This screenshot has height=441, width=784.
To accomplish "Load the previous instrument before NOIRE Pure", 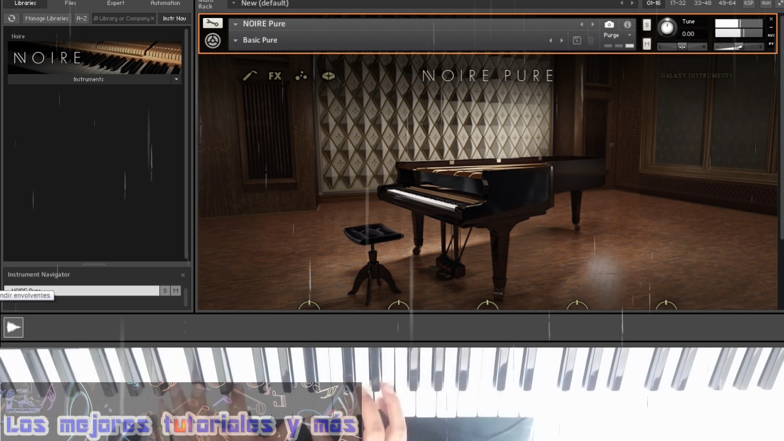I will 582,24.
